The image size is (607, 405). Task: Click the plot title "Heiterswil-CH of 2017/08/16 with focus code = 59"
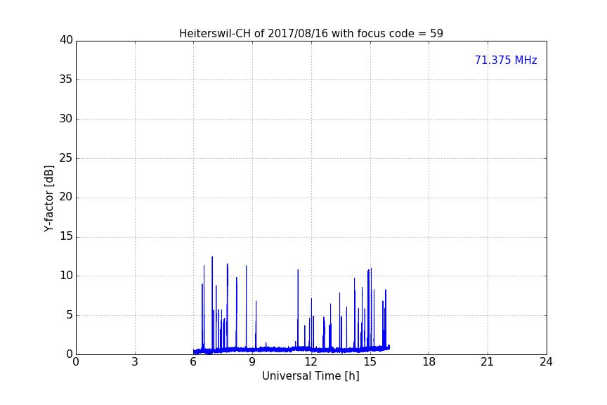311,33
